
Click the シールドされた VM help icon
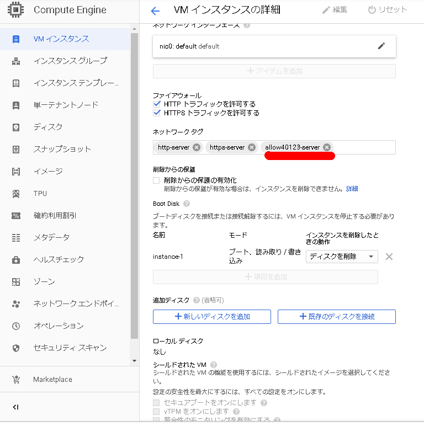coord(214,365)
